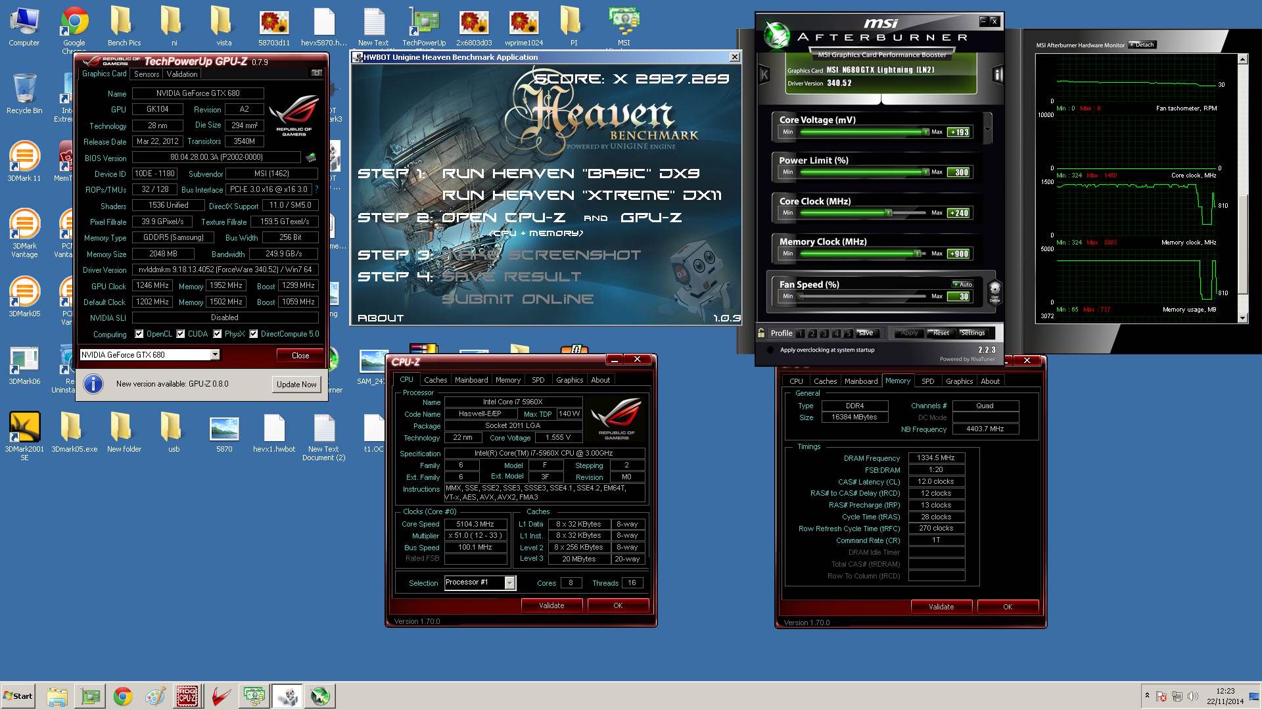
Task: Open the 3DMark 11 desktop shortcut
Action: click(24, 161)
